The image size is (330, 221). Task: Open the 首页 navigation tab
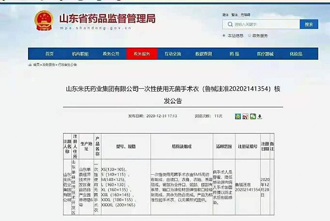point(49,54)
